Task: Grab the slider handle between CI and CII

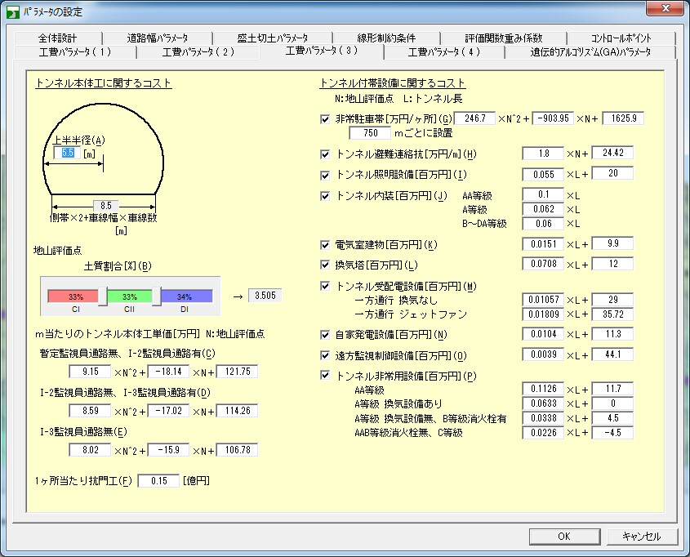Action: 102,296
